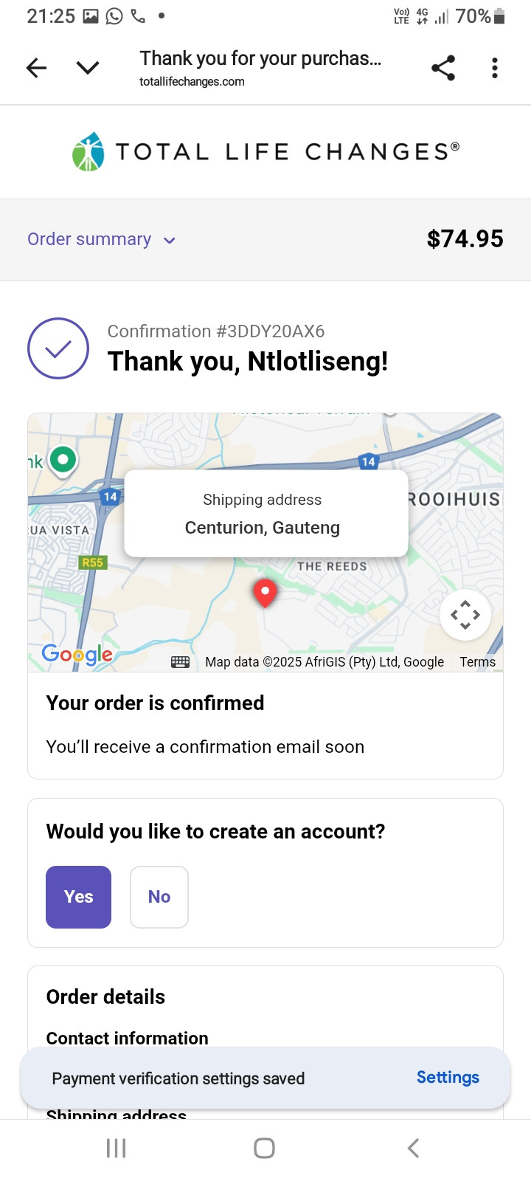The width and height of the screenshot is (531, 1181).
Task: Tap the Shipping address card on the map
Action: coord(265,514)
